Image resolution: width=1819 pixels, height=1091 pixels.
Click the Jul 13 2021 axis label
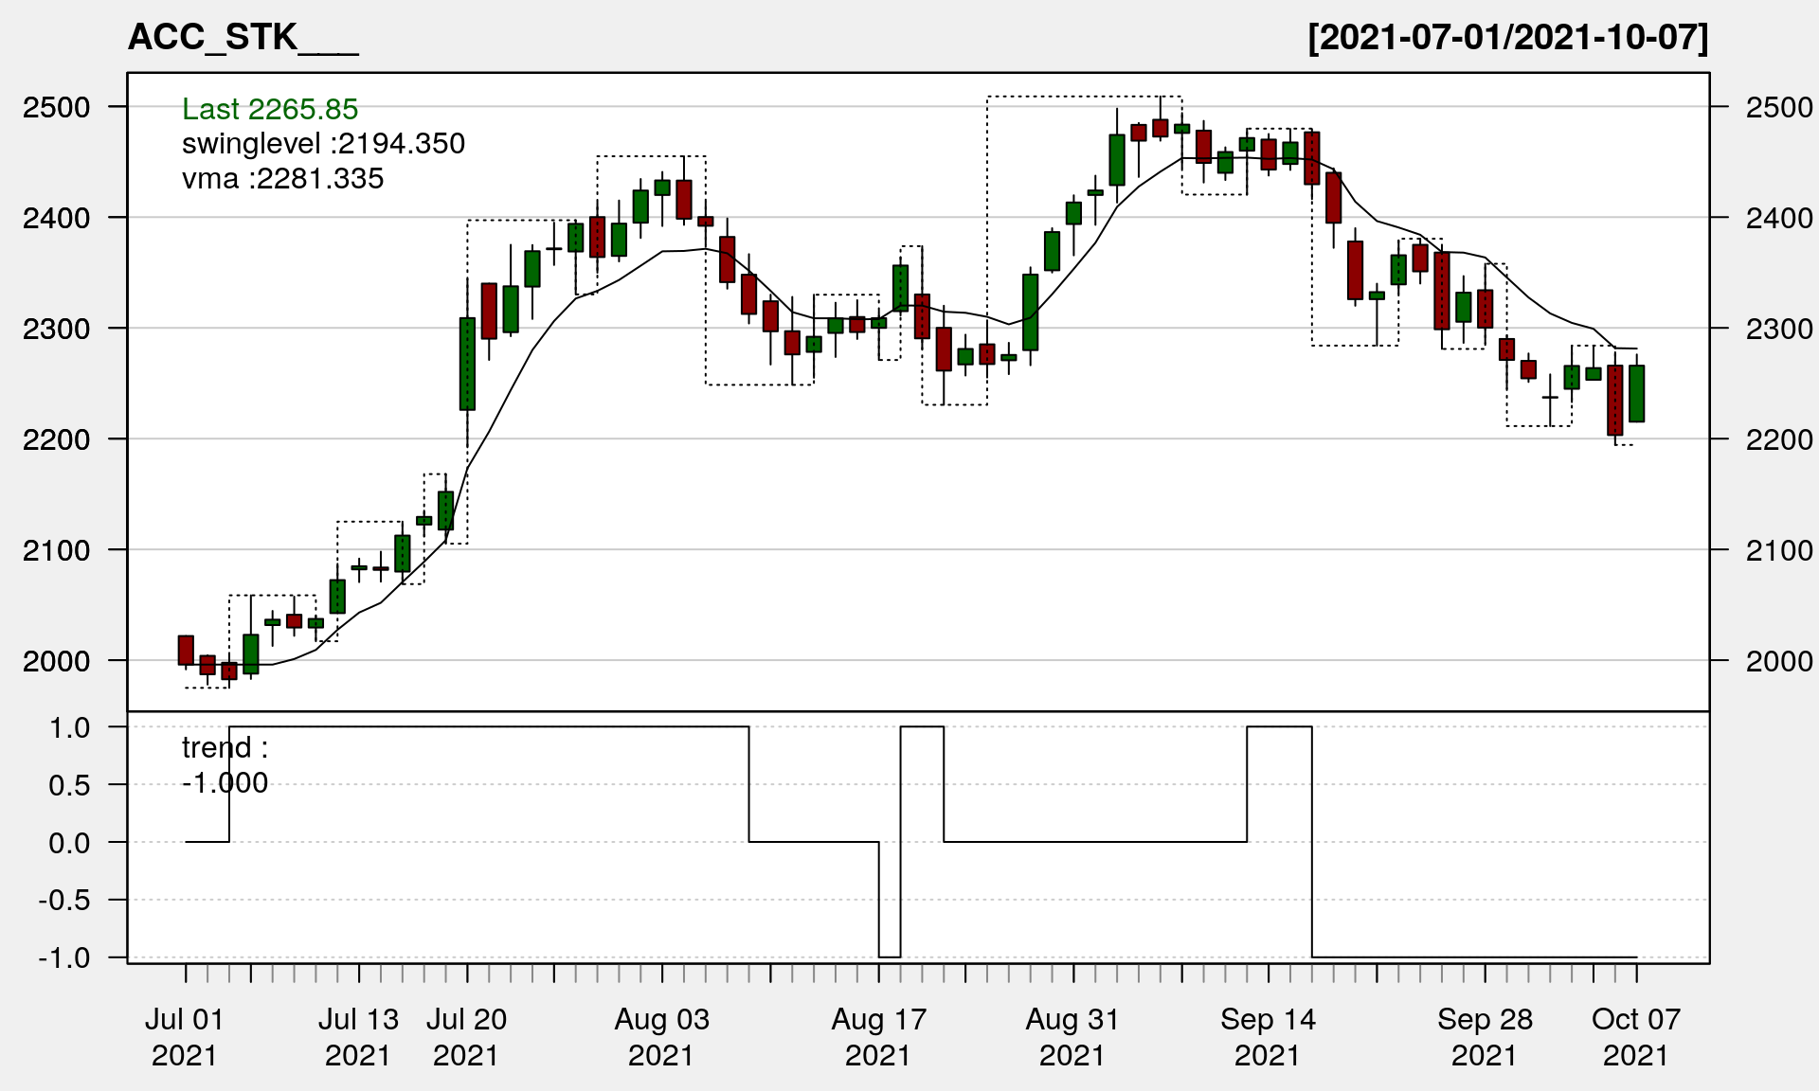[x=358, y=1037]
